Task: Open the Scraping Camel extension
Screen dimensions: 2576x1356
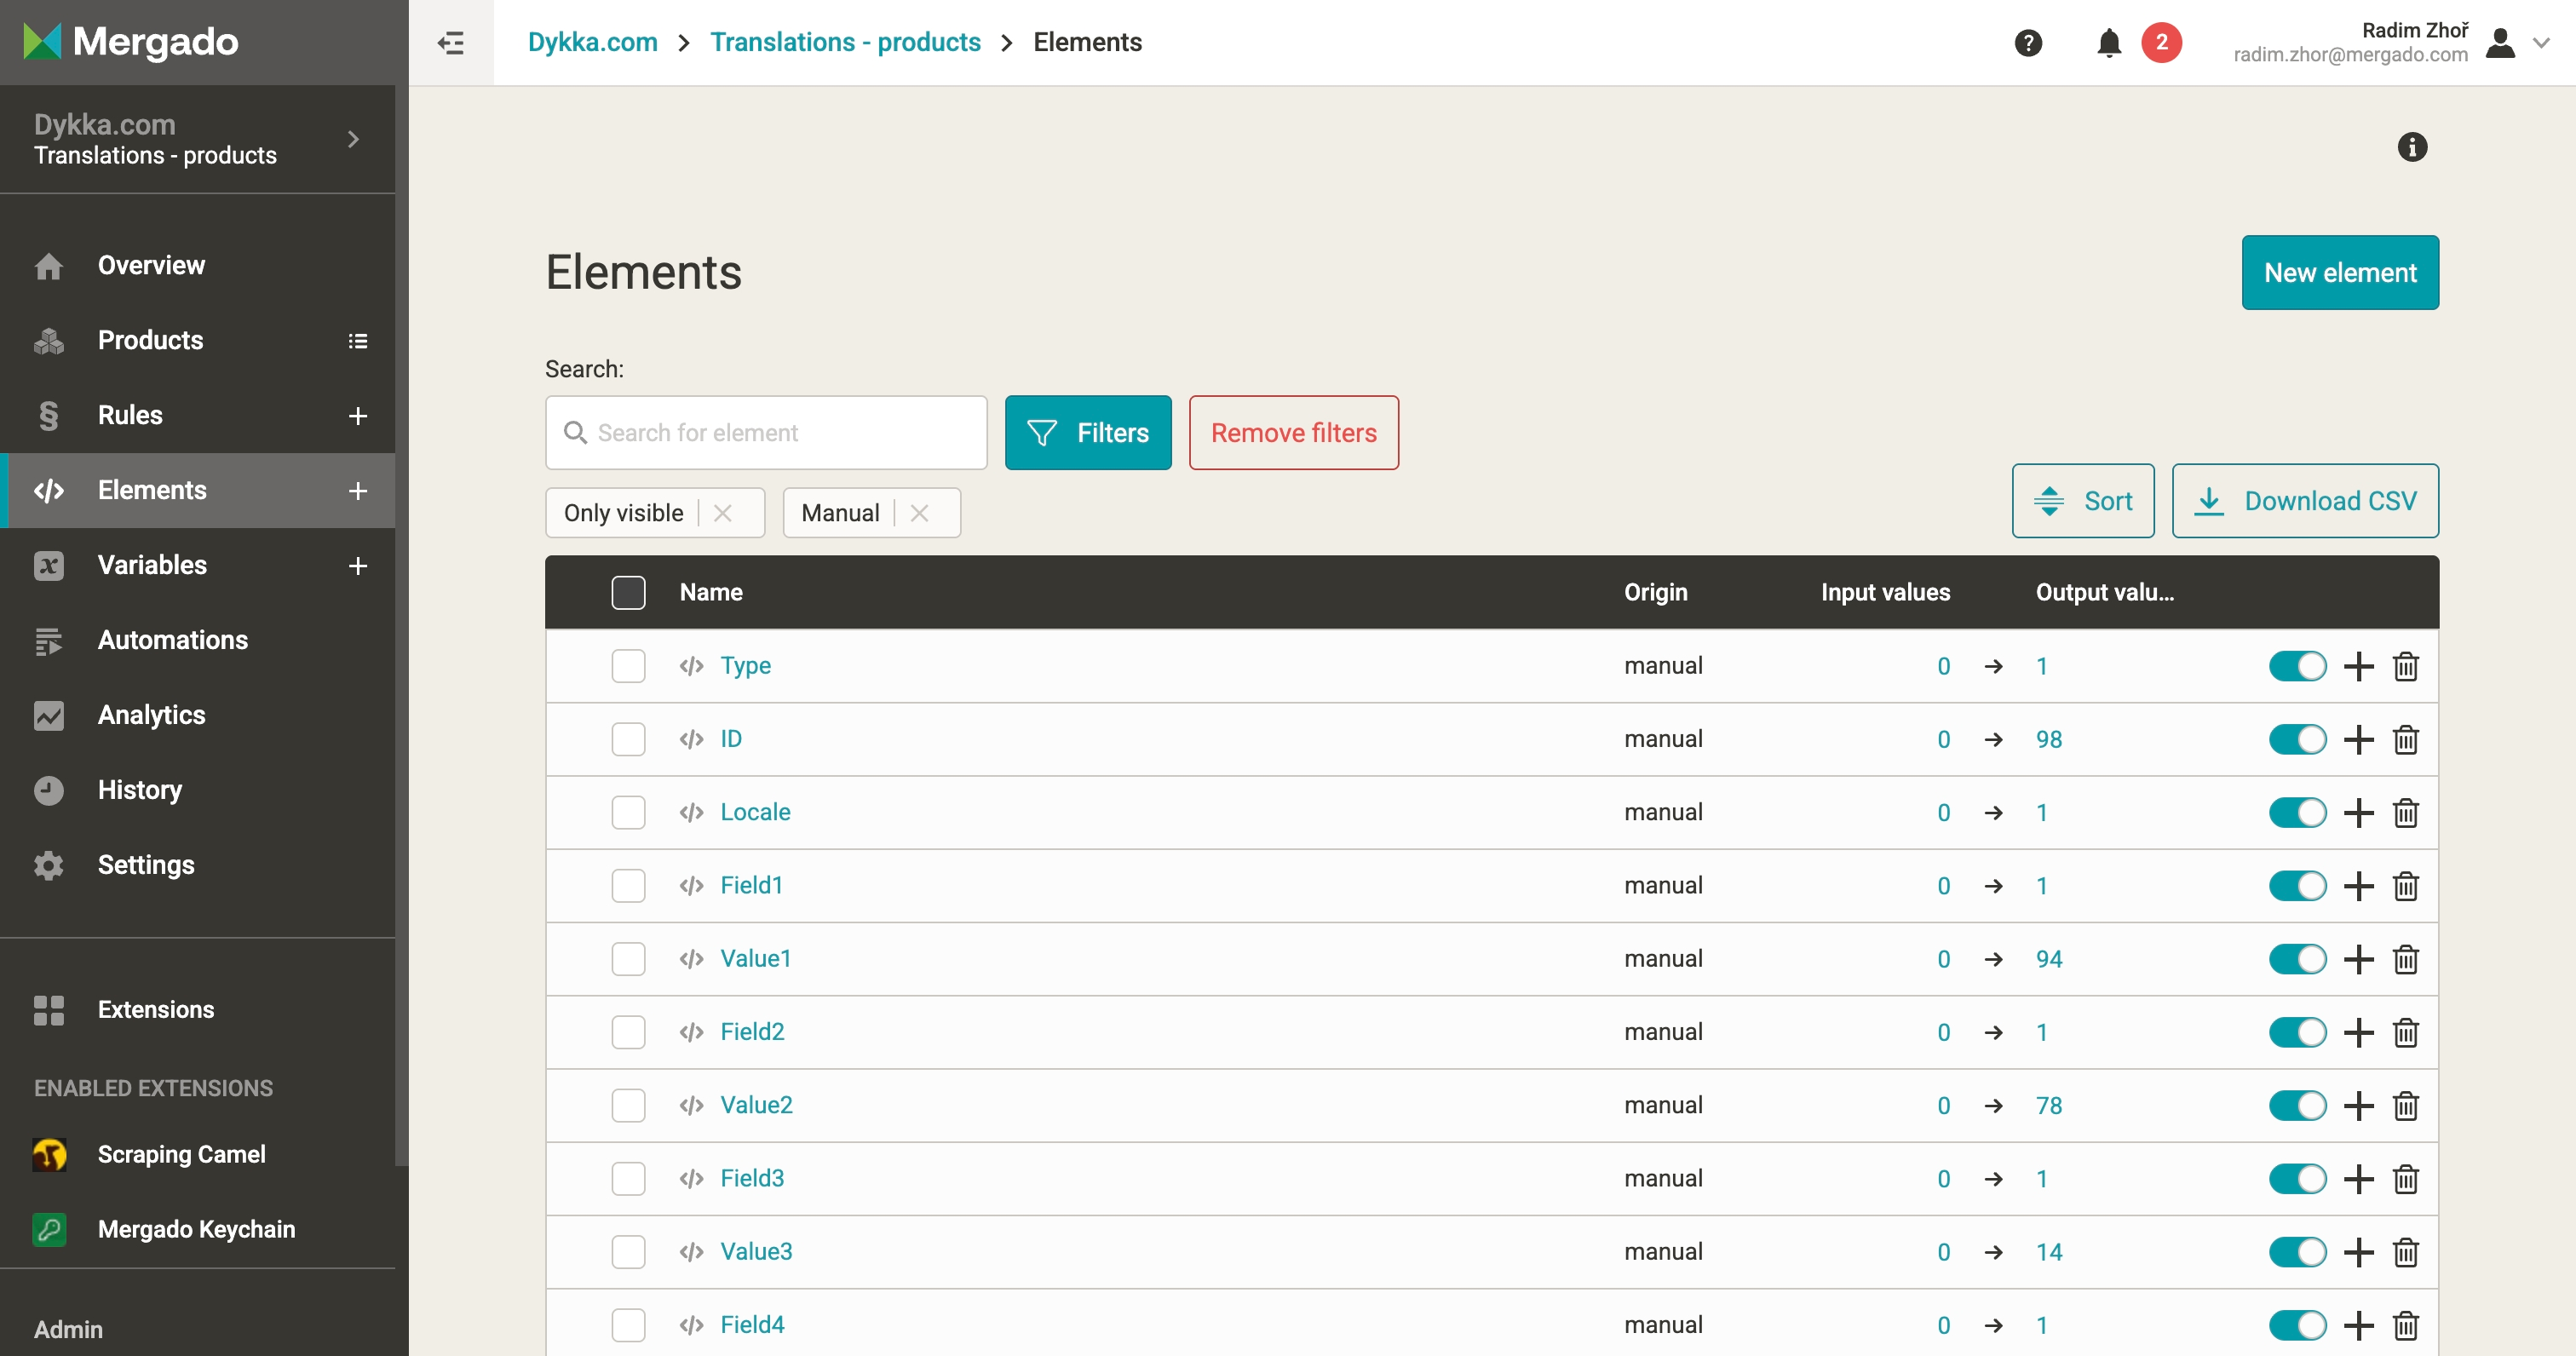Action: pos(181,1154)
